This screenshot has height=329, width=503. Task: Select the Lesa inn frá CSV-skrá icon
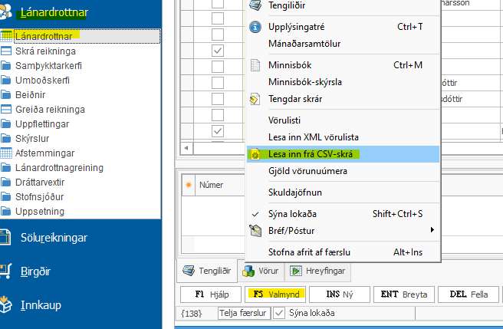tap(255, 154)
